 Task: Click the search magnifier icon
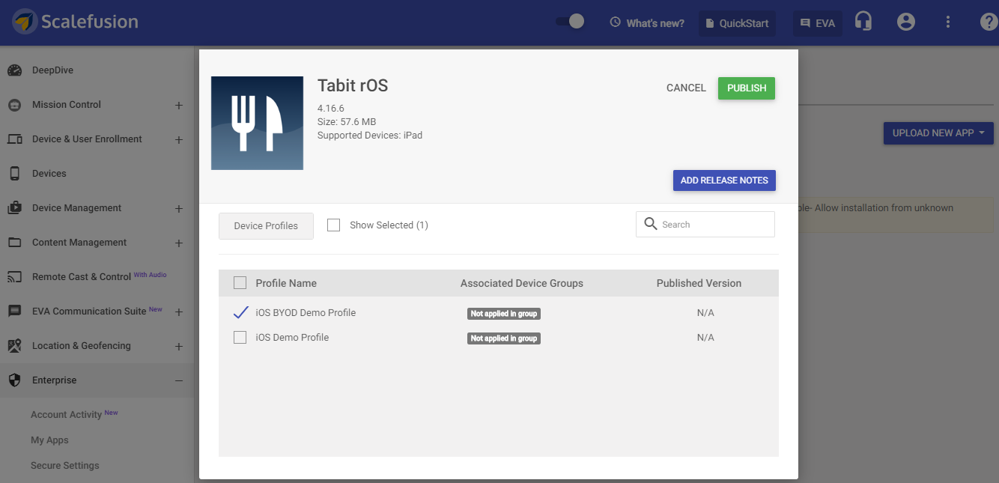[x=651, y=224]
